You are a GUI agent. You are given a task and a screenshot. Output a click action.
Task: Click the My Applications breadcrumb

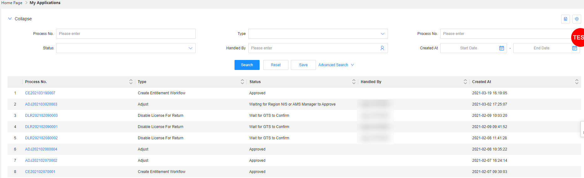point(45,3)
